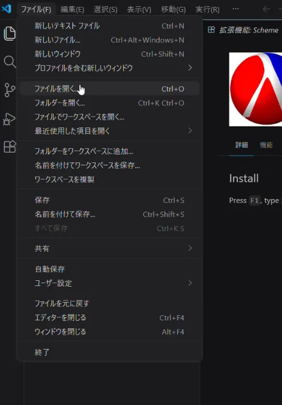Click 保存 menu entry

pos(109,200)
